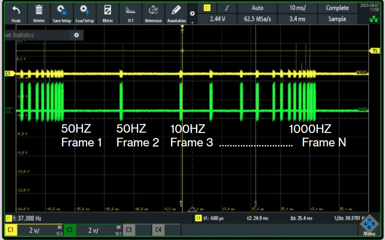
Task: Open the Auto trigger mode selector
Action: pos(257,8)
